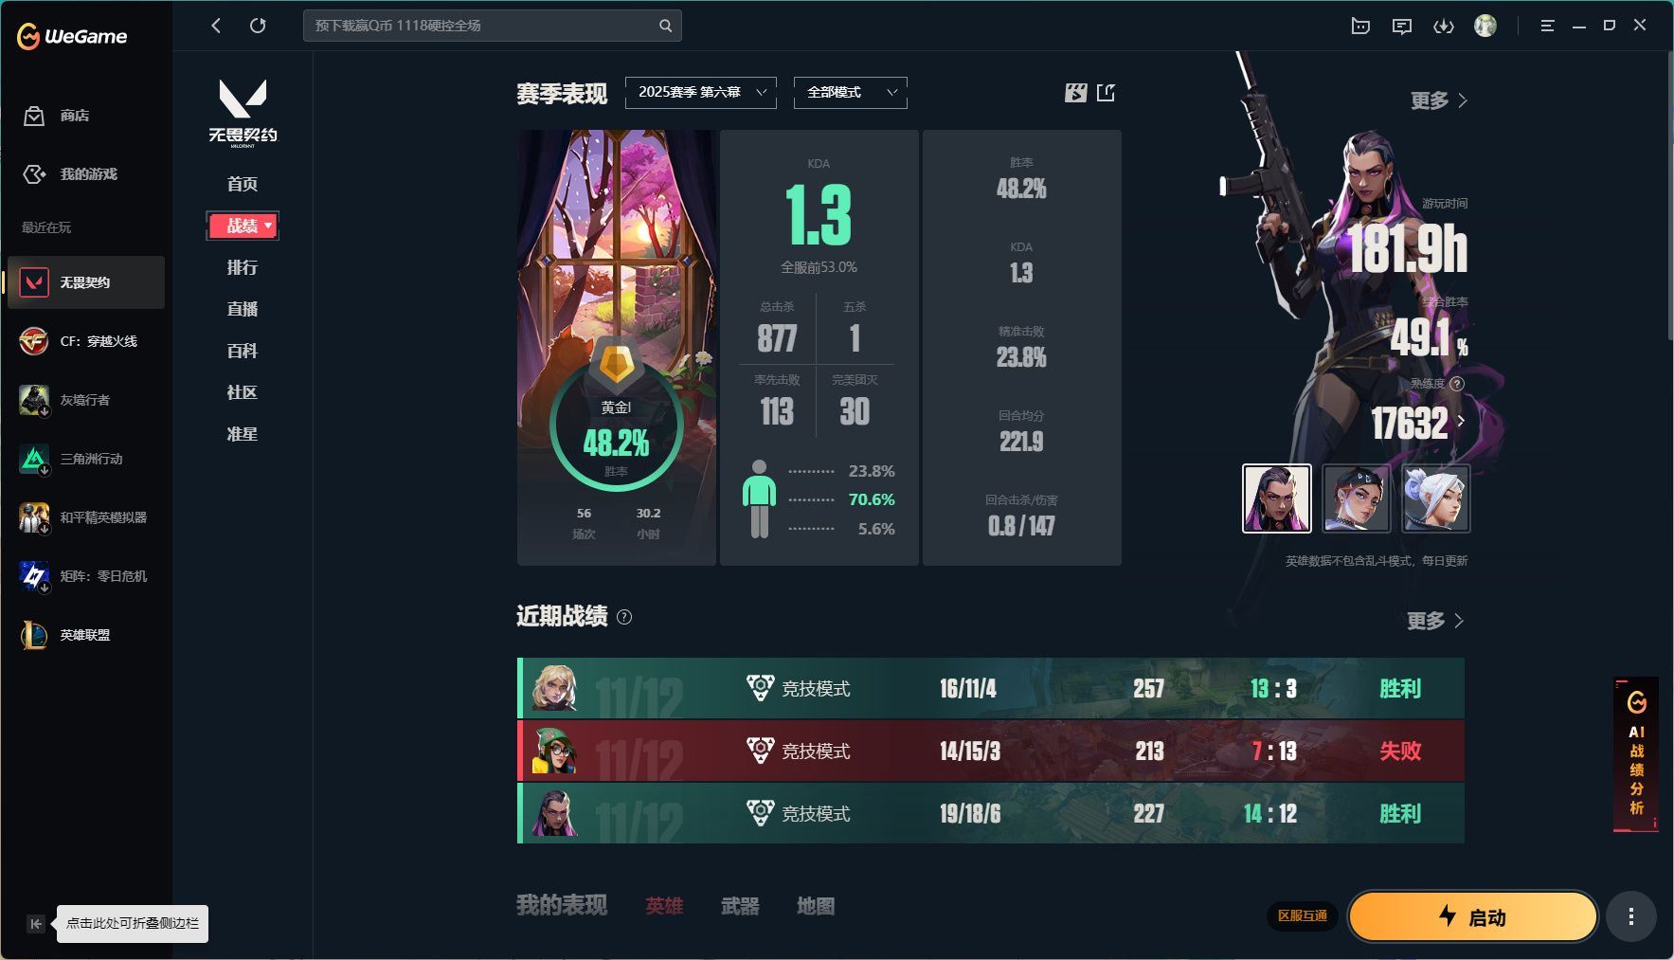Expand the 2025赛季 第六幕 season dropdown

pos(700,93)
